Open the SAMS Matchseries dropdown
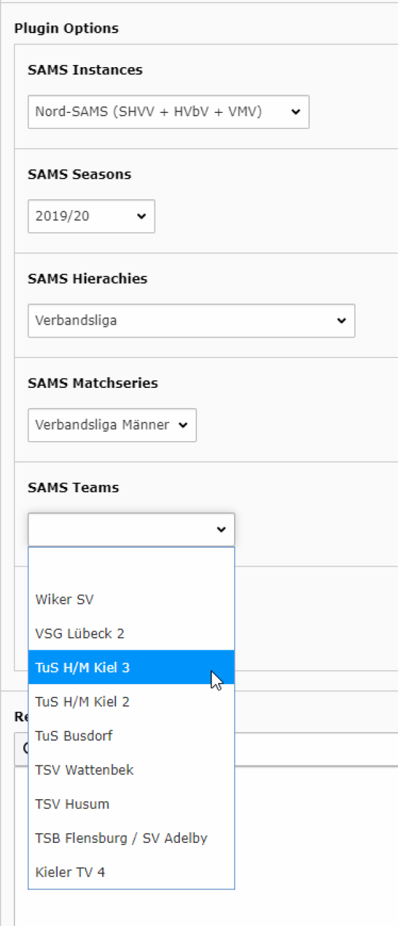This screenshot has height=926, width=398. click(112, 425)
